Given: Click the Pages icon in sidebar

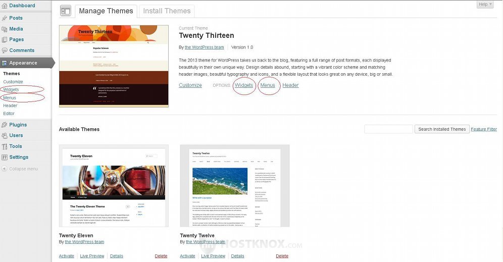Looking at the screenshot, I should point(4,40).
